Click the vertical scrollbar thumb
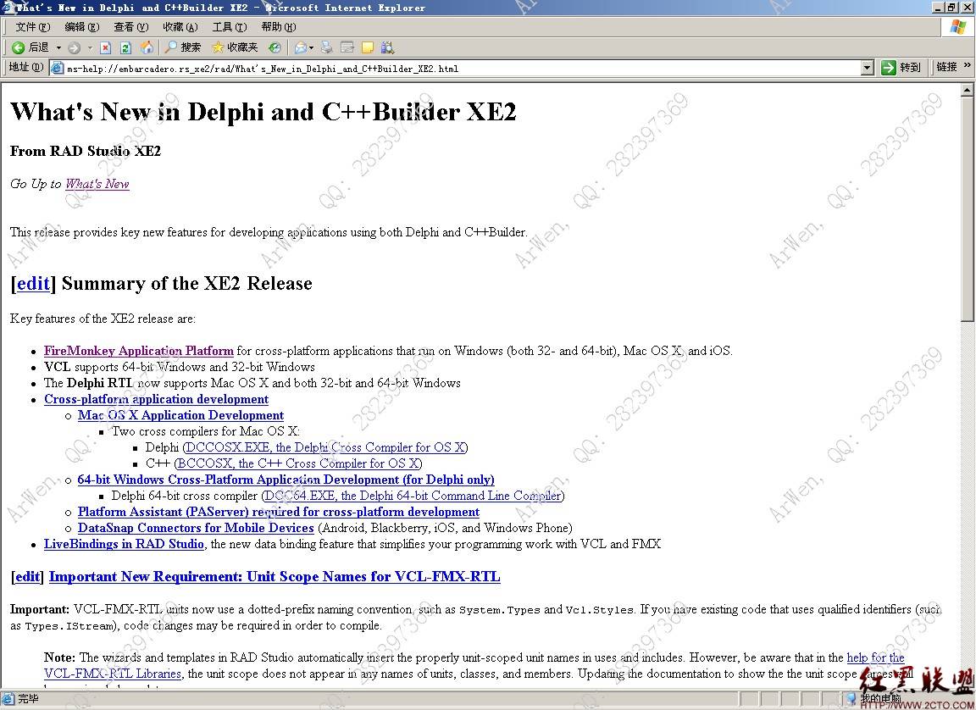 (x=967, y=208)
